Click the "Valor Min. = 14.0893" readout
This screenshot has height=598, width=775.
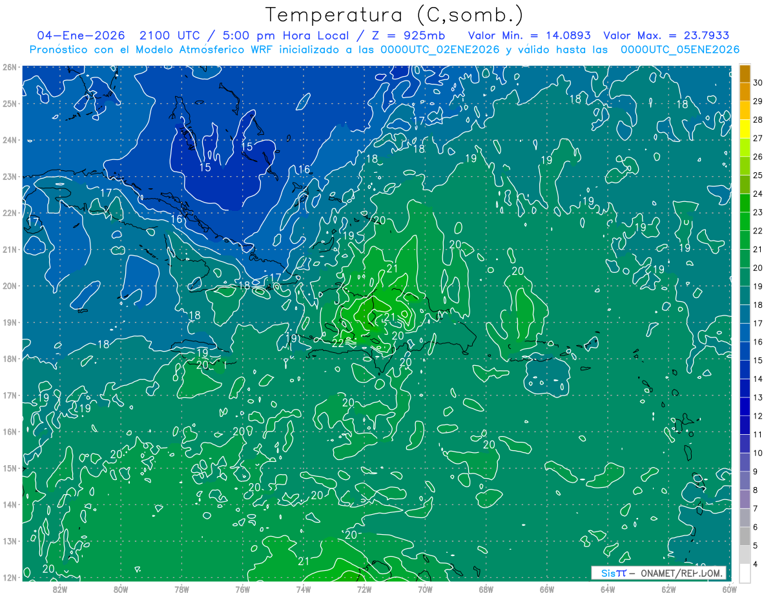coord(530,35)
